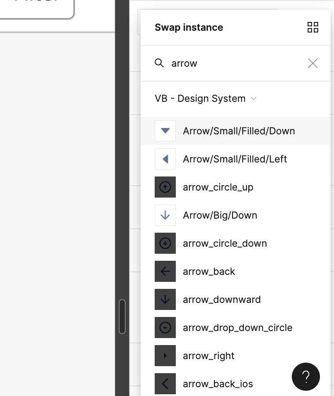Click the text Arrow/Small/Filled/Left
Image resolution: width=334 pixels, height=396 pixels.
pyautogui.click(x=235, y=159)
